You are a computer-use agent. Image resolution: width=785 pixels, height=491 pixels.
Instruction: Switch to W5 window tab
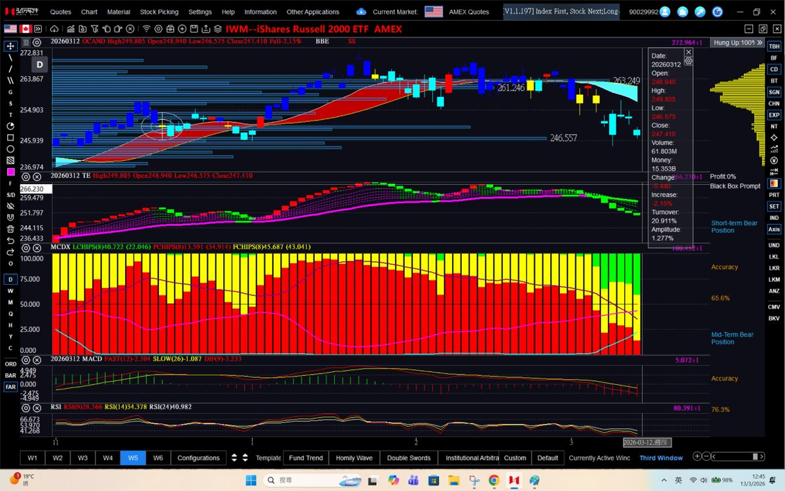[x=133, y=458]
